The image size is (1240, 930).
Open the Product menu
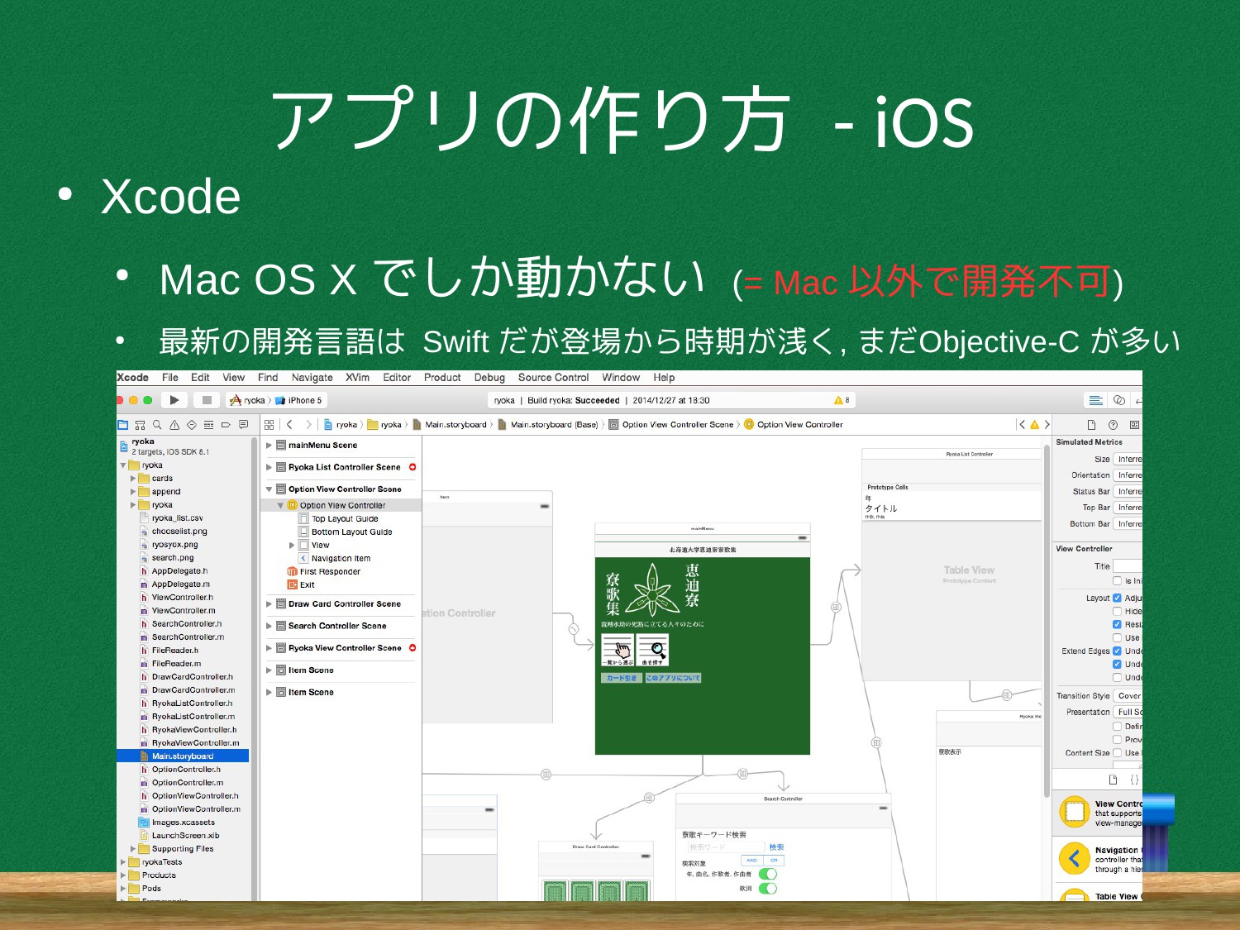pos(442,378)
